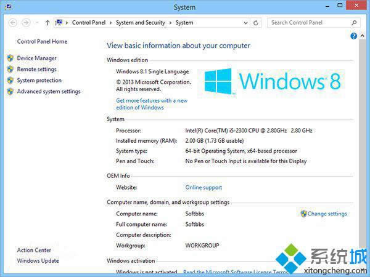The width and height of the screenshot is (370, 277).
Task: Open Device Manager link
Action: point(37,58)
